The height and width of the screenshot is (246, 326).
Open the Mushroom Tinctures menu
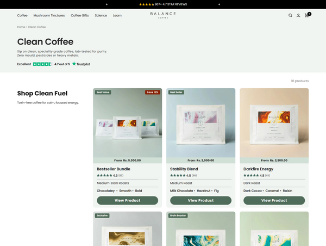click(49, 15)
